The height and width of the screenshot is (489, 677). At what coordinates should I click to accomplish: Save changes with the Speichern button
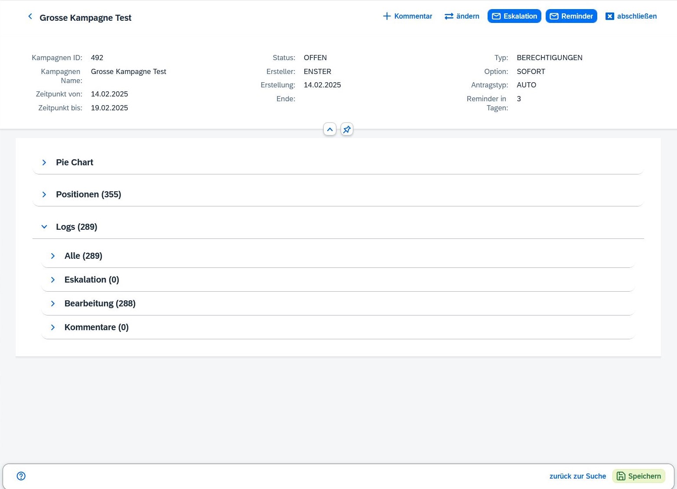[x=639, y=476]
